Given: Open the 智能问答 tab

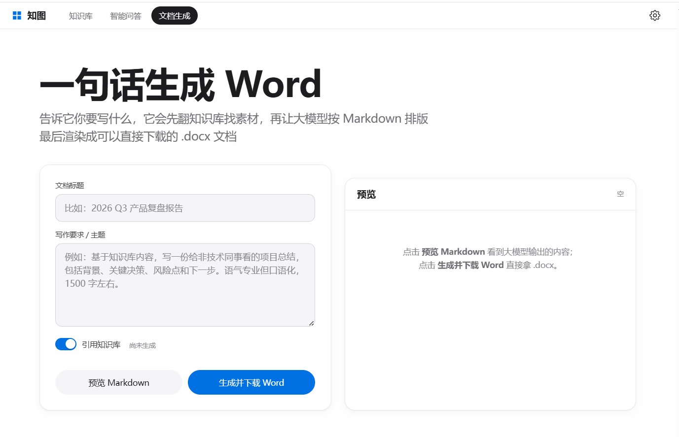Looking at the screenshot, I should [126, 16].
